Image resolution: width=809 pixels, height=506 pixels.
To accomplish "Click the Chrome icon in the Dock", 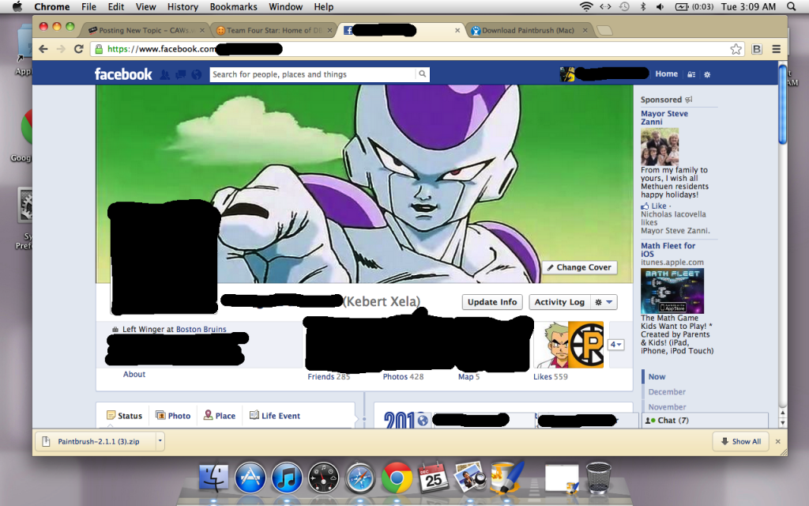I will [x=397, y=478].
